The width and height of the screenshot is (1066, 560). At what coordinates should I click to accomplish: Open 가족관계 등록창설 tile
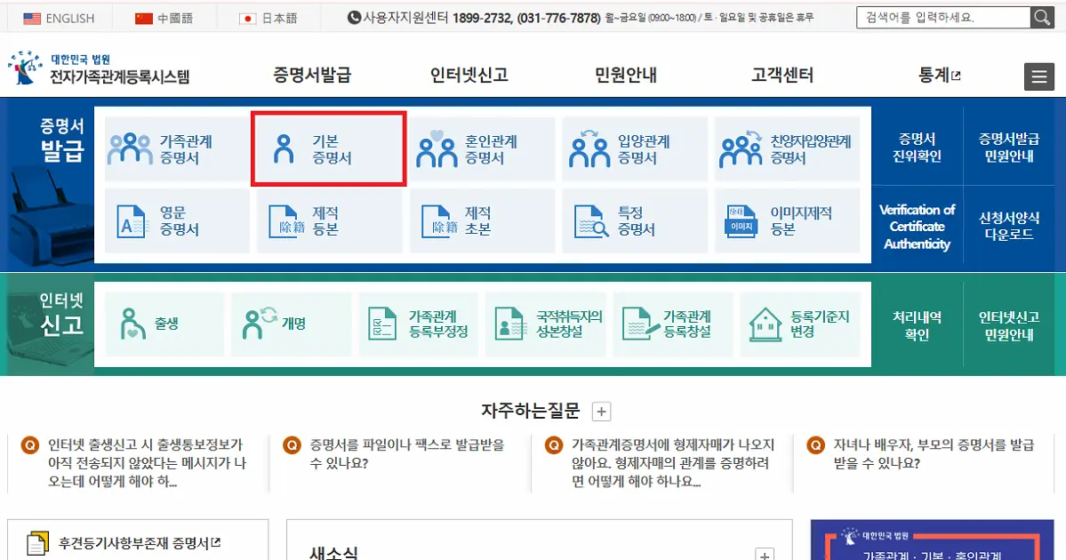[673, 324]
